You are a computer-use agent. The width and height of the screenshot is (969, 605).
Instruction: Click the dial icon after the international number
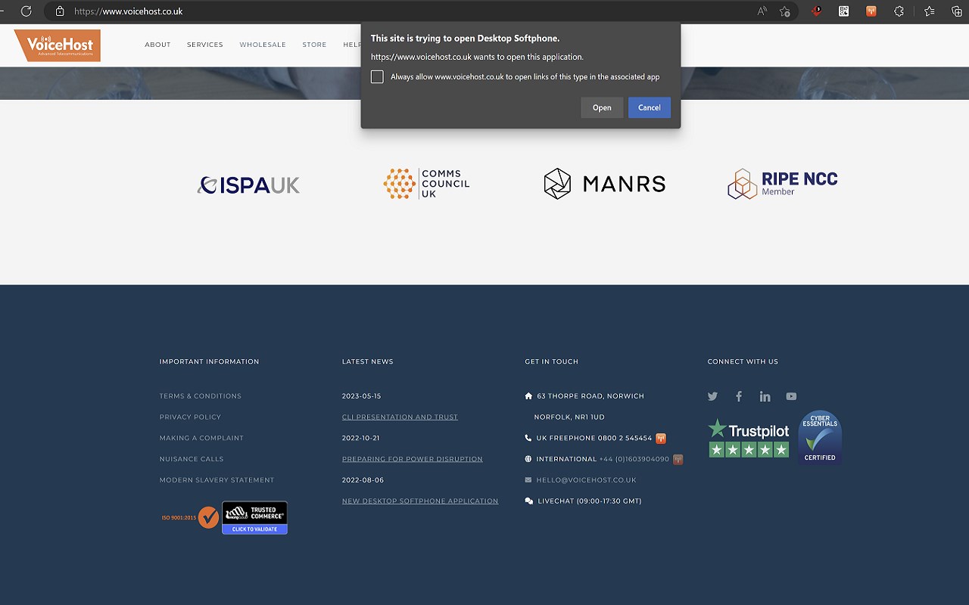coord(678,459)
